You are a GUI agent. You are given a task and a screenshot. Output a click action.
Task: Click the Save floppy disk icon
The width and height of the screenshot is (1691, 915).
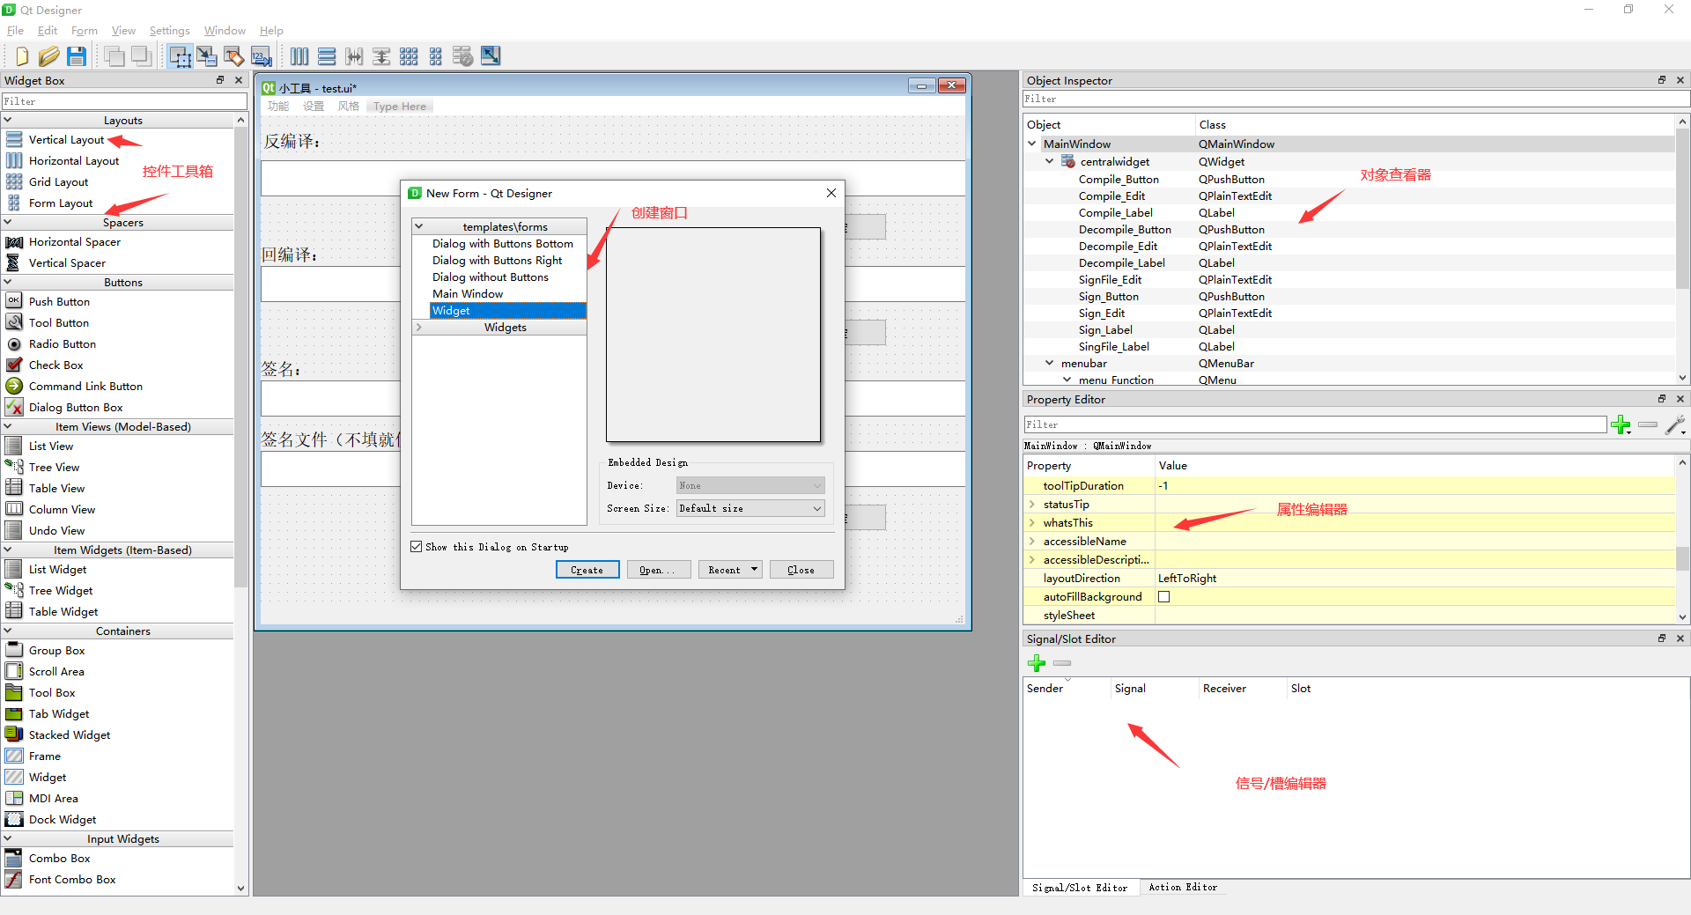tap(77, 56)
